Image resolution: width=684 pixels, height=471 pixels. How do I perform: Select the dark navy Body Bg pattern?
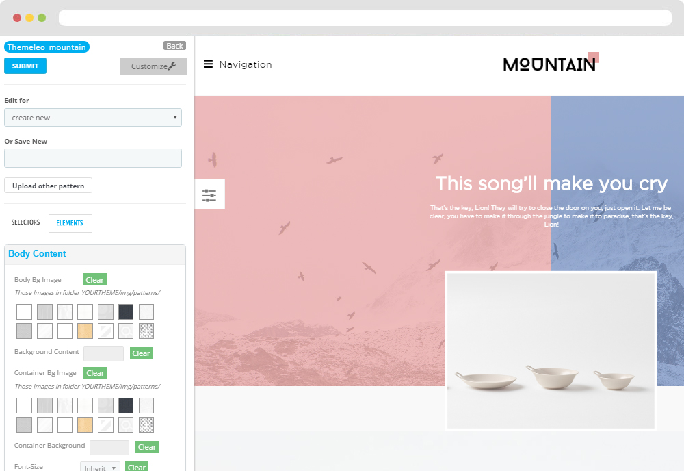[x=126, y=311]
